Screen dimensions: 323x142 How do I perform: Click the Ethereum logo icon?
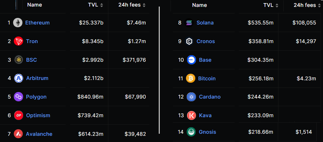pos(18,23)
